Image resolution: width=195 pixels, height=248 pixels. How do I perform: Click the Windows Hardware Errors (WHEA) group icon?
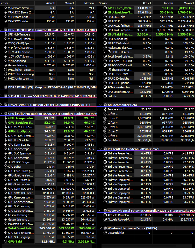[x=105, y=228]
